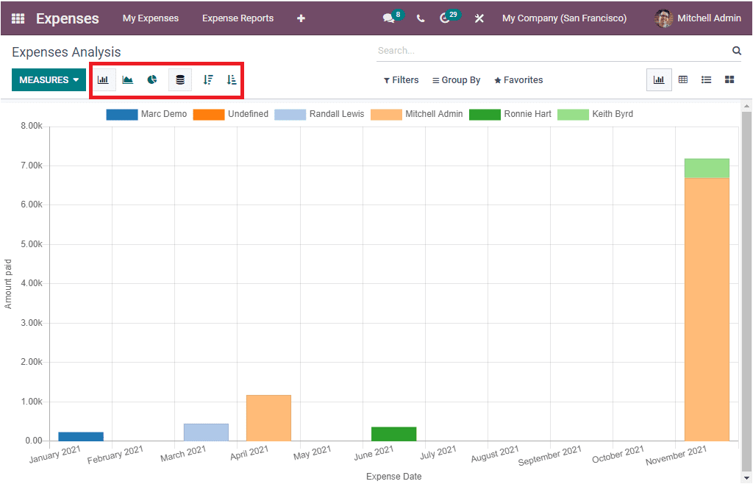The width and height of the screenshot is (753, 484).
Task: Open the Expense Reports menu
Action: pyautogui.click(x=238, y=18)
